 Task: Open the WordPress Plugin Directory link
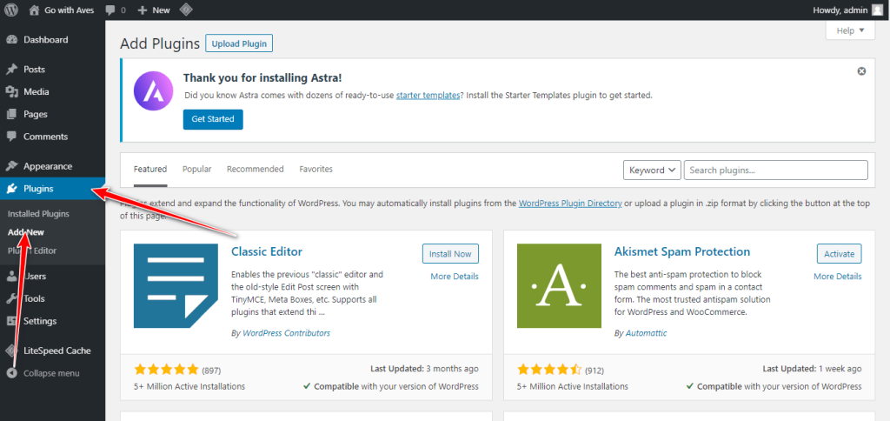point(570,204)
